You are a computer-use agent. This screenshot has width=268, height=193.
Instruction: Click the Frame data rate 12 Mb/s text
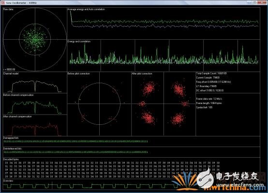pyautogui.click(x=209, y=99)
